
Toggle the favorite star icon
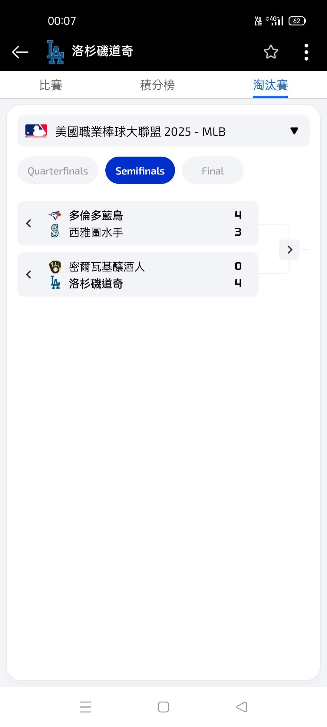tap(271, 52)
